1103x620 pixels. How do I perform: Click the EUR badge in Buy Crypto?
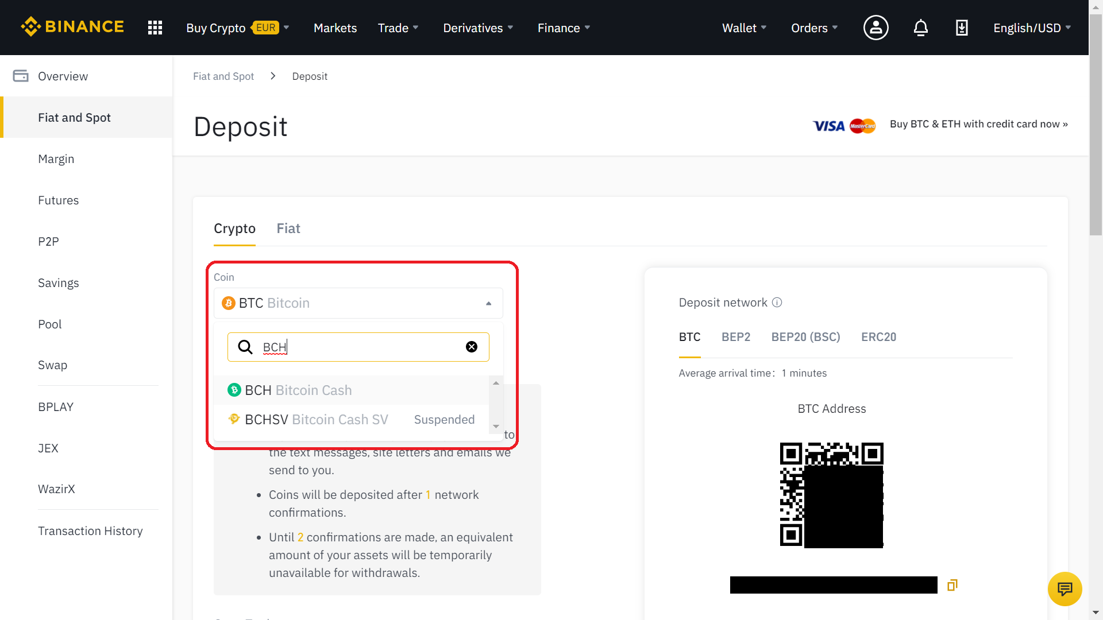click(x=265, y=28)
